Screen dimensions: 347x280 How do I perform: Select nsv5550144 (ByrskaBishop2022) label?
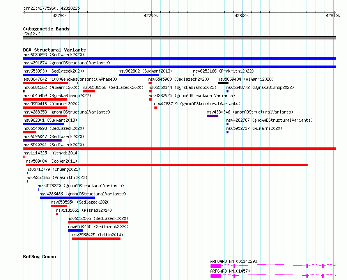tap(182, 87)
